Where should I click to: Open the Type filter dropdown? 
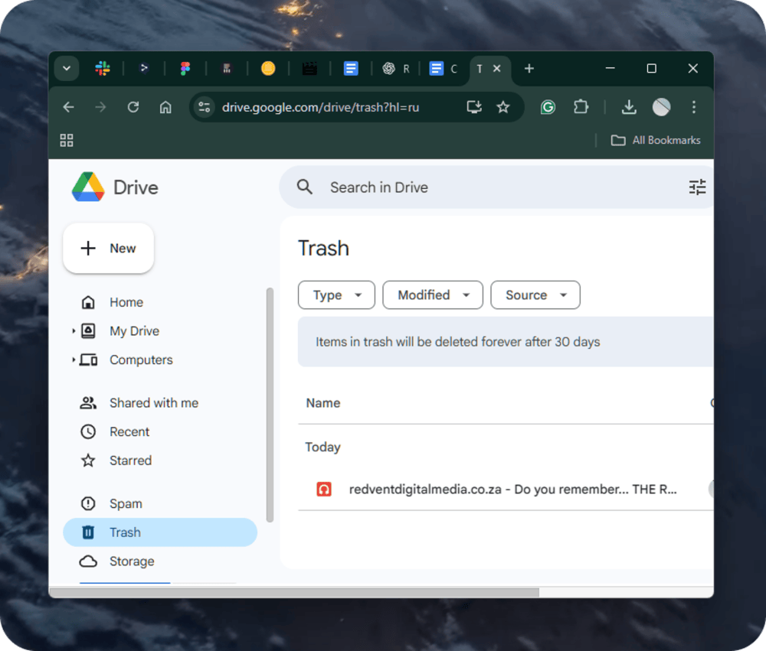point(336,295)
